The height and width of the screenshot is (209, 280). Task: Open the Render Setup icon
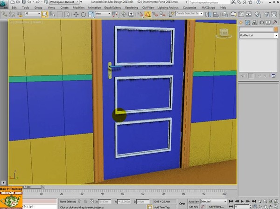[x=266, y=14]
